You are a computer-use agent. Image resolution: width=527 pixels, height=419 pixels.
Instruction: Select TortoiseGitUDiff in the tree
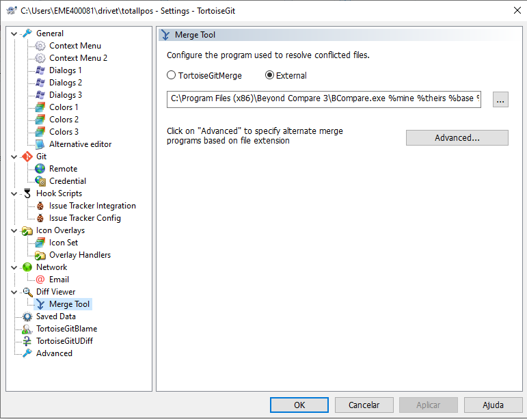pyautogui.click(x=64, y=341)
